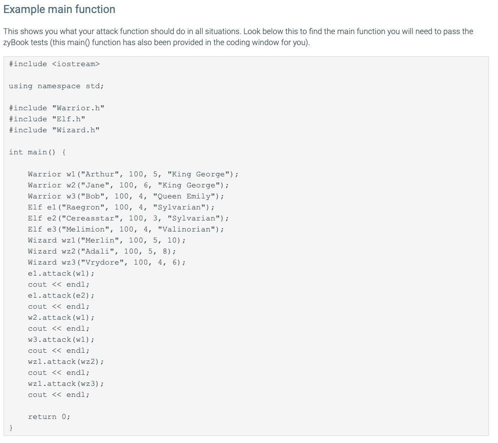Click the 'e1.attack(w1);' statement
498x443 pixels.
(x=61, y=274)
